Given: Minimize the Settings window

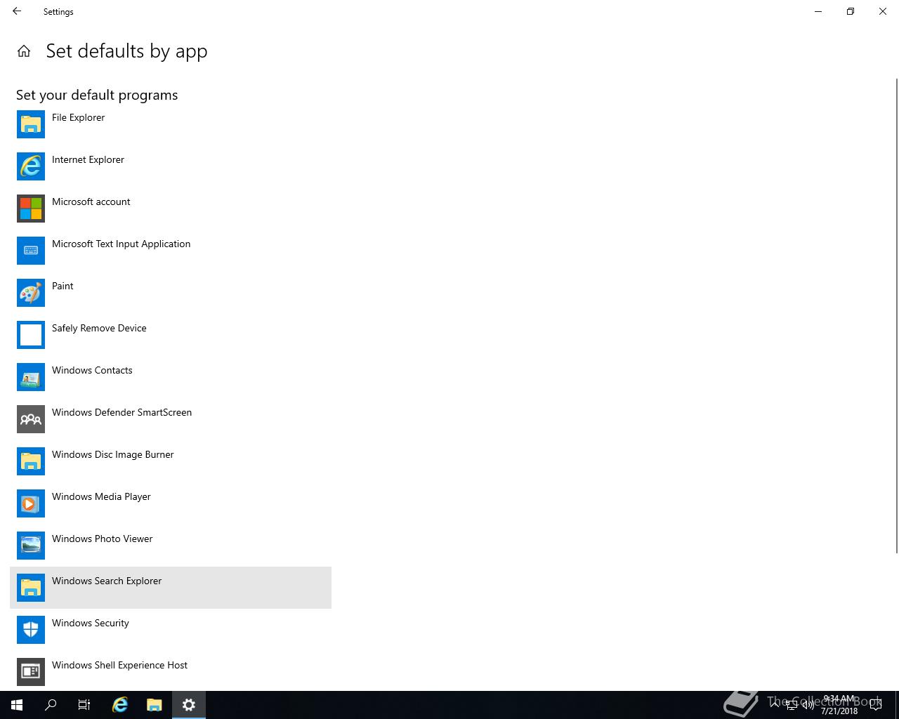Looking at the screenshot, I should tap(818, 11).
